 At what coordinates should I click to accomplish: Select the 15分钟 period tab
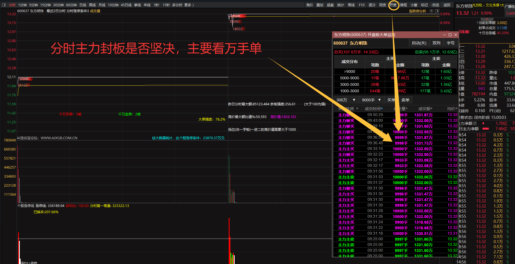(x=45, y=5)
